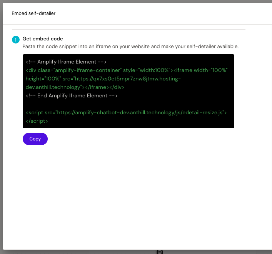Click the purple Copy button
272x254 pixels.
pos(35,139)
